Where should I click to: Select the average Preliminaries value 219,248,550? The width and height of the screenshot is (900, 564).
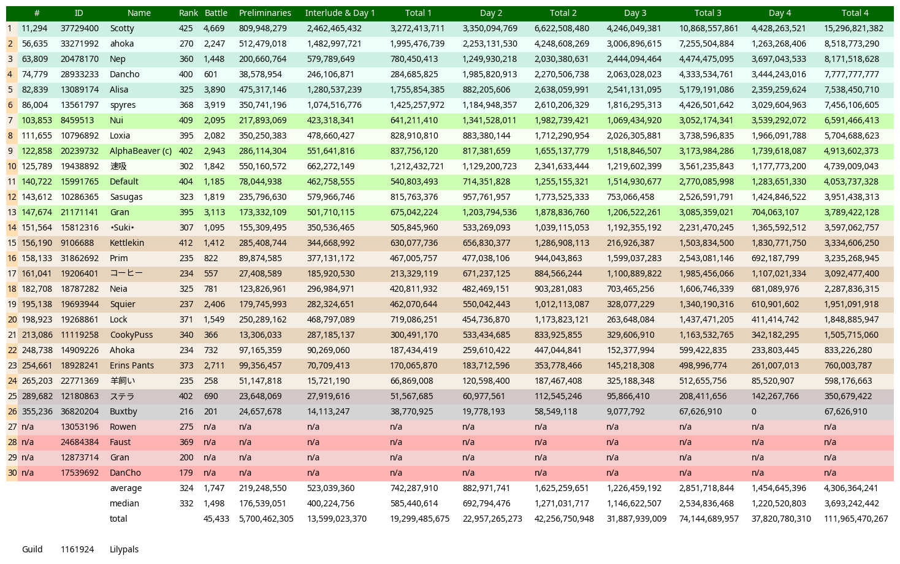[262, 488]
